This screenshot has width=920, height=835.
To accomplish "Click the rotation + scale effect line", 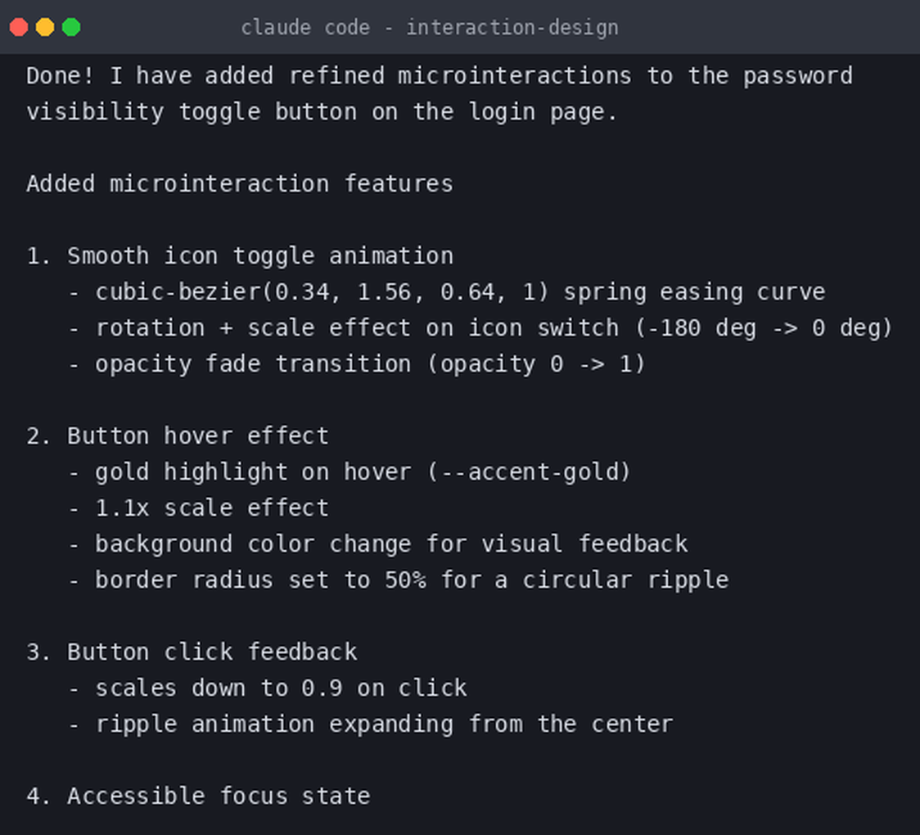I will click(480, 328).
